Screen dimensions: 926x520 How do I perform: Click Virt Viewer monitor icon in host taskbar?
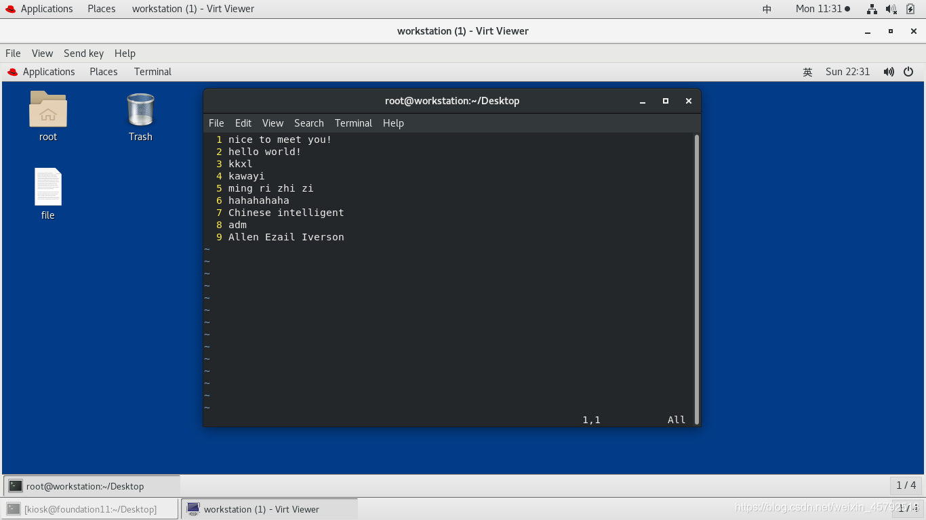(193, 509)
